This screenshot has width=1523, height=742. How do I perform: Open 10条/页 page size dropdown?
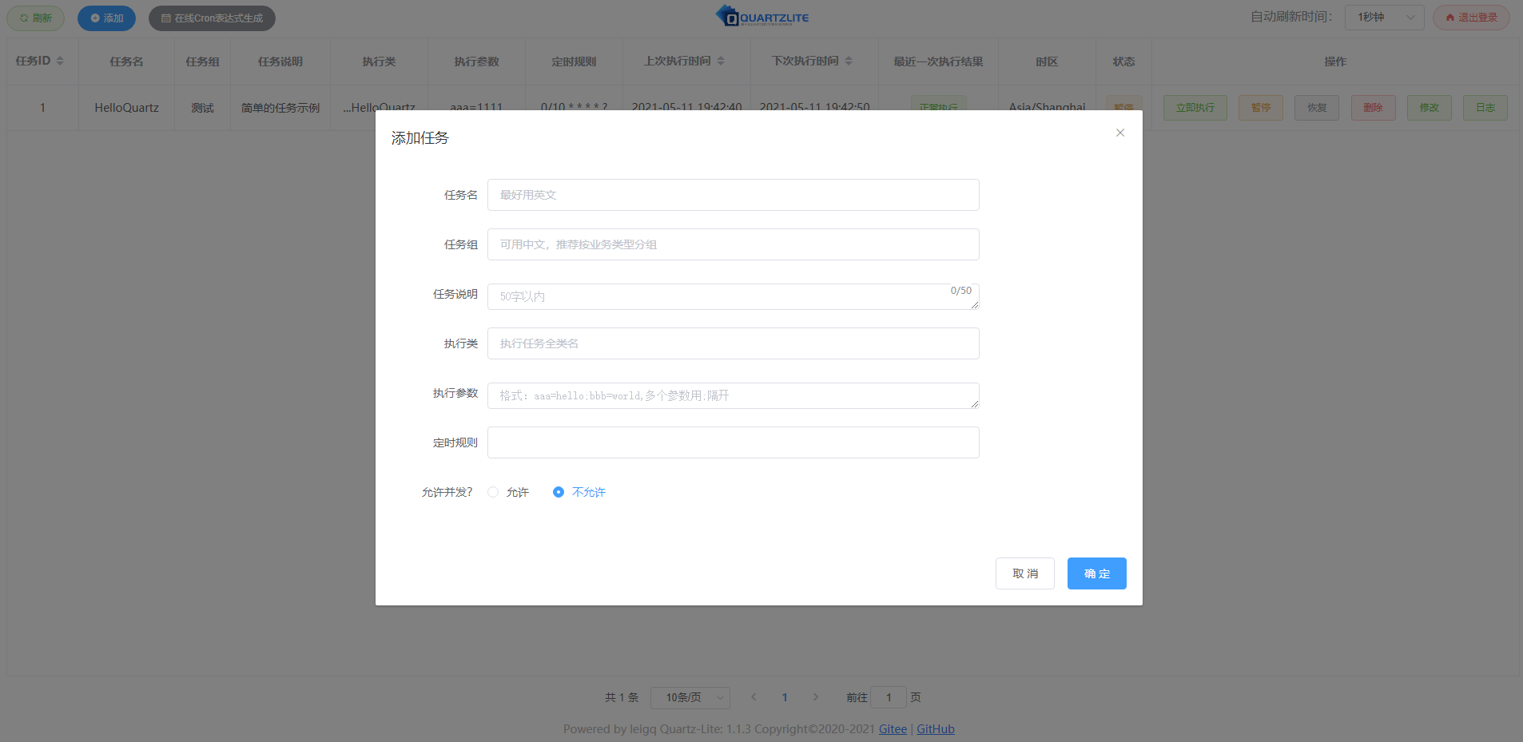coord(690,697)
